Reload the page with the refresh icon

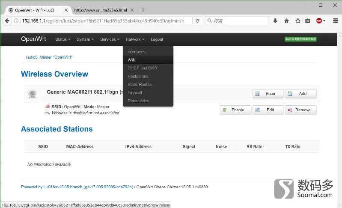click(198, 21)
